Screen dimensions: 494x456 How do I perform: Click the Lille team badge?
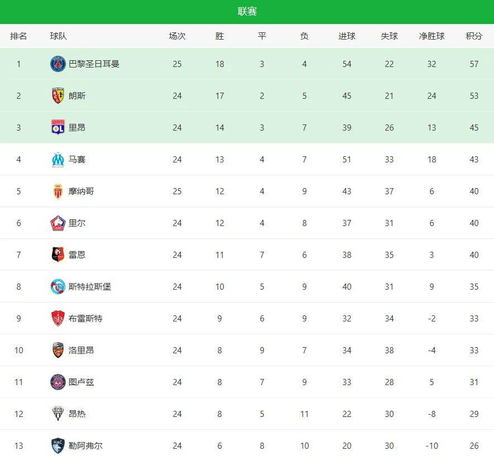[58, 223]
